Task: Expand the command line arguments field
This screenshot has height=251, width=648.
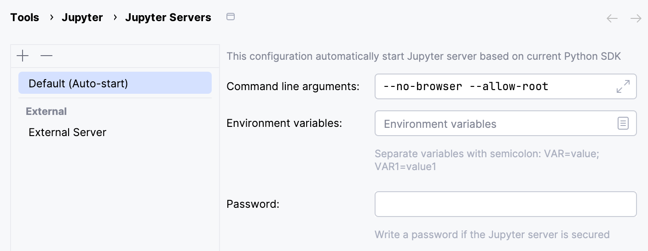Action: (x=623, y=86)
